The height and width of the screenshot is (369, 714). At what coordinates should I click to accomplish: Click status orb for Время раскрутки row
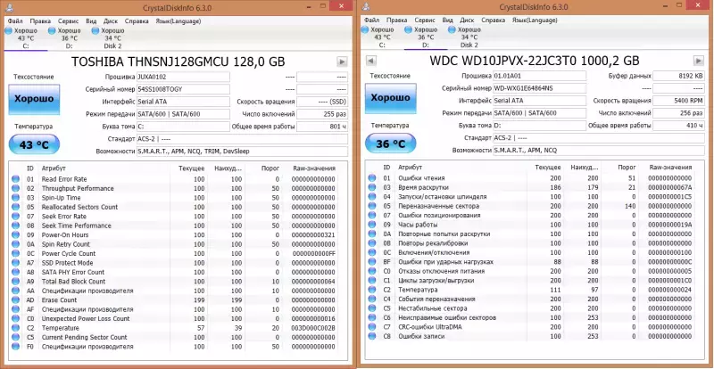point(372,187)
